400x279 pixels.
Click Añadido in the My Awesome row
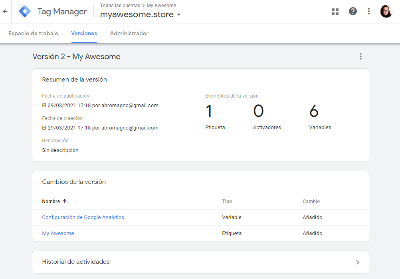(313, 233)
